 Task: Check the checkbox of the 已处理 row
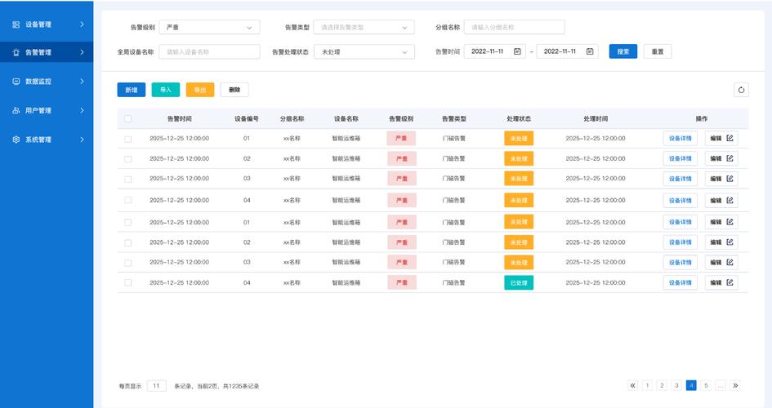pyautogui.click(x=128, y=282)
